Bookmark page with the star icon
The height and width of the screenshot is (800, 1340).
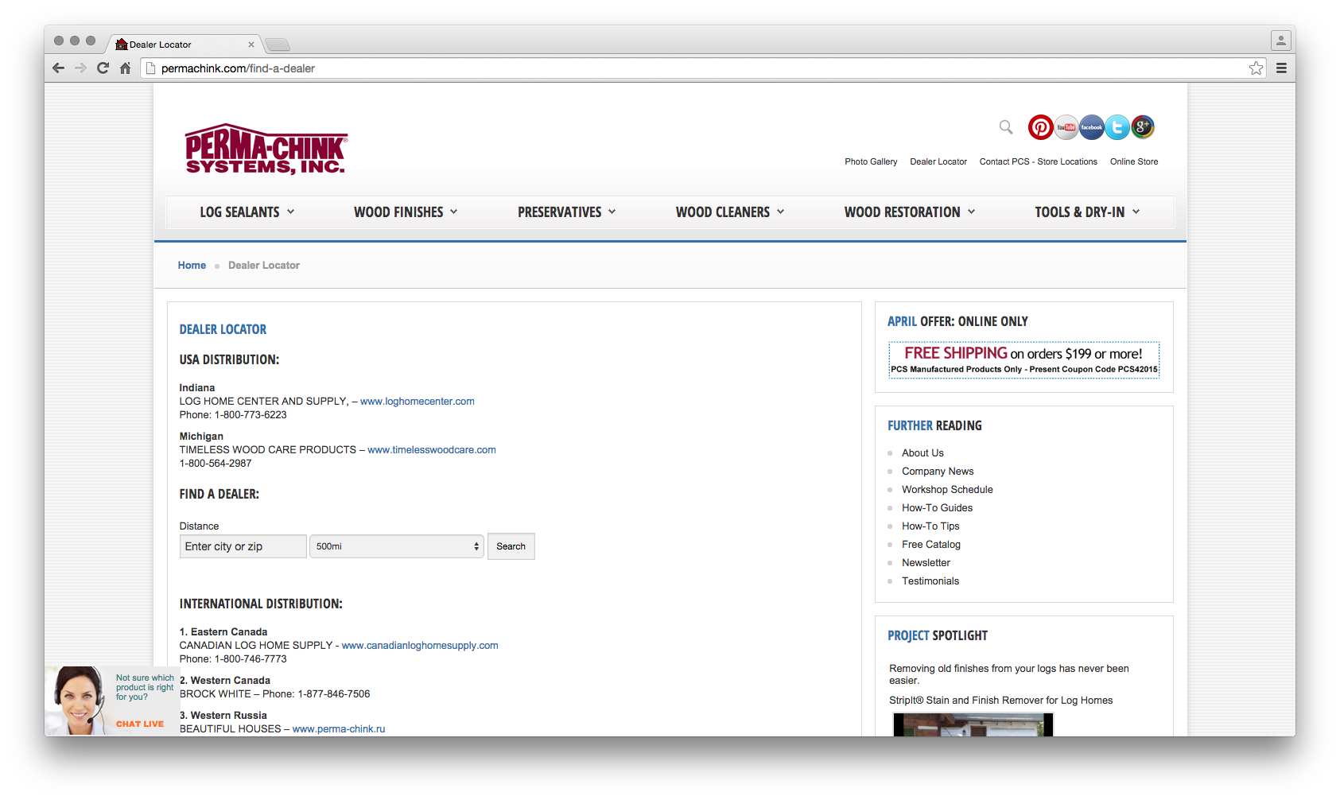pos(1256,68)
